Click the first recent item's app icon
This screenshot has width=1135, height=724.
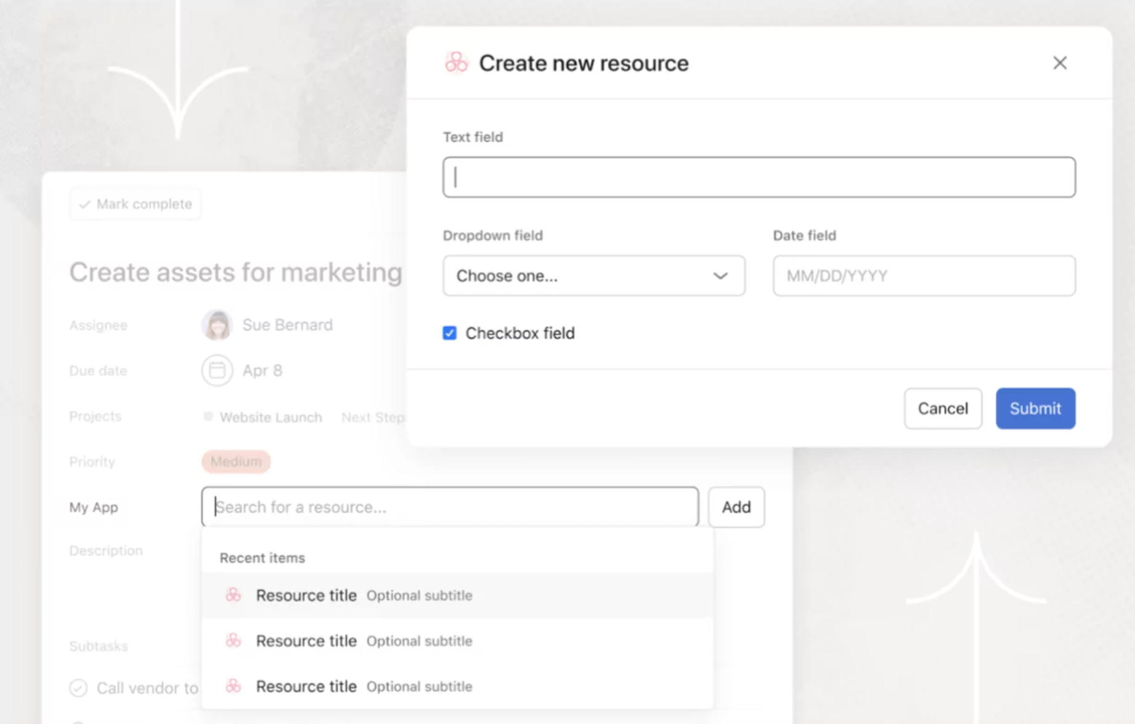(x=234, y=595)
